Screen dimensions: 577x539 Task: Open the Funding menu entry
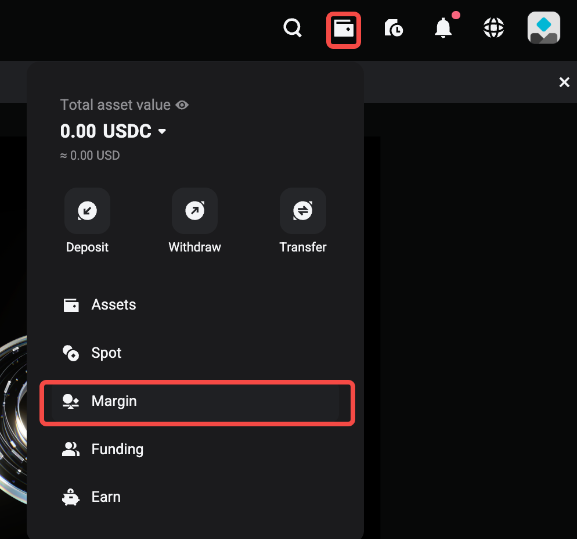pos(195,449)
